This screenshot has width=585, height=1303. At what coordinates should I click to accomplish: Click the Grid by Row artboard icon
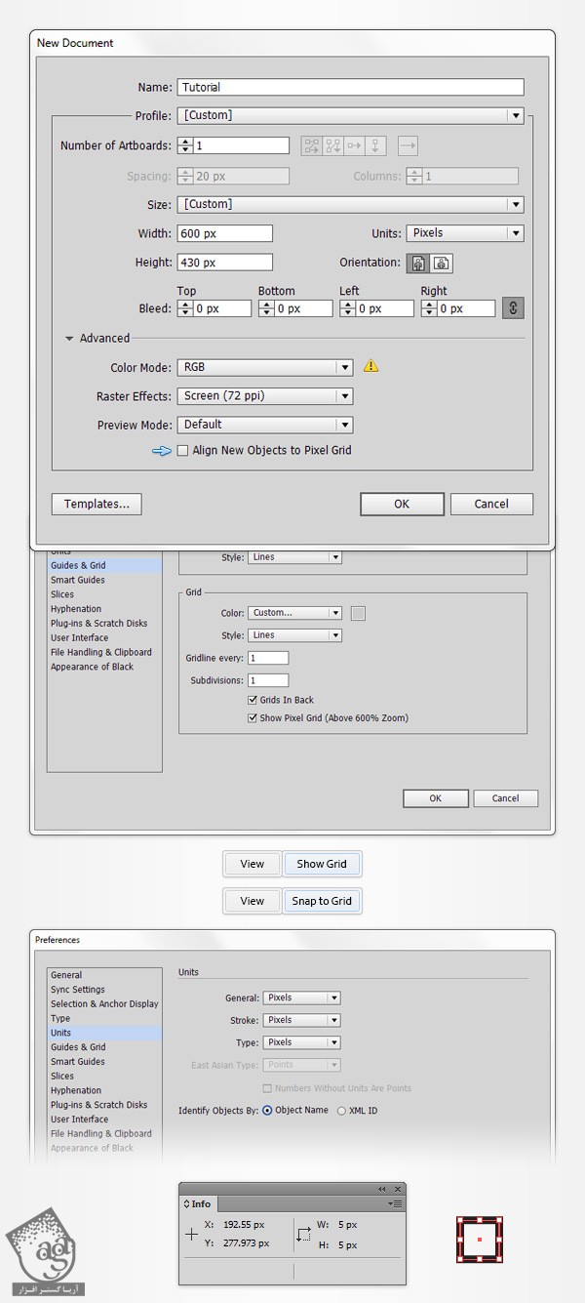(312, 145)
